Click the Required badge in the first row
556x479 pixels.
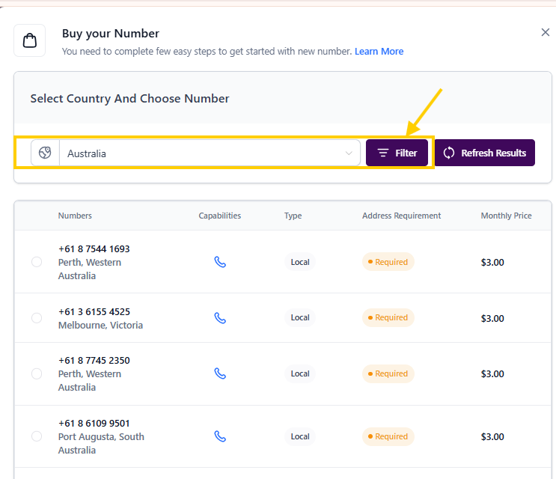pos(388,262)
